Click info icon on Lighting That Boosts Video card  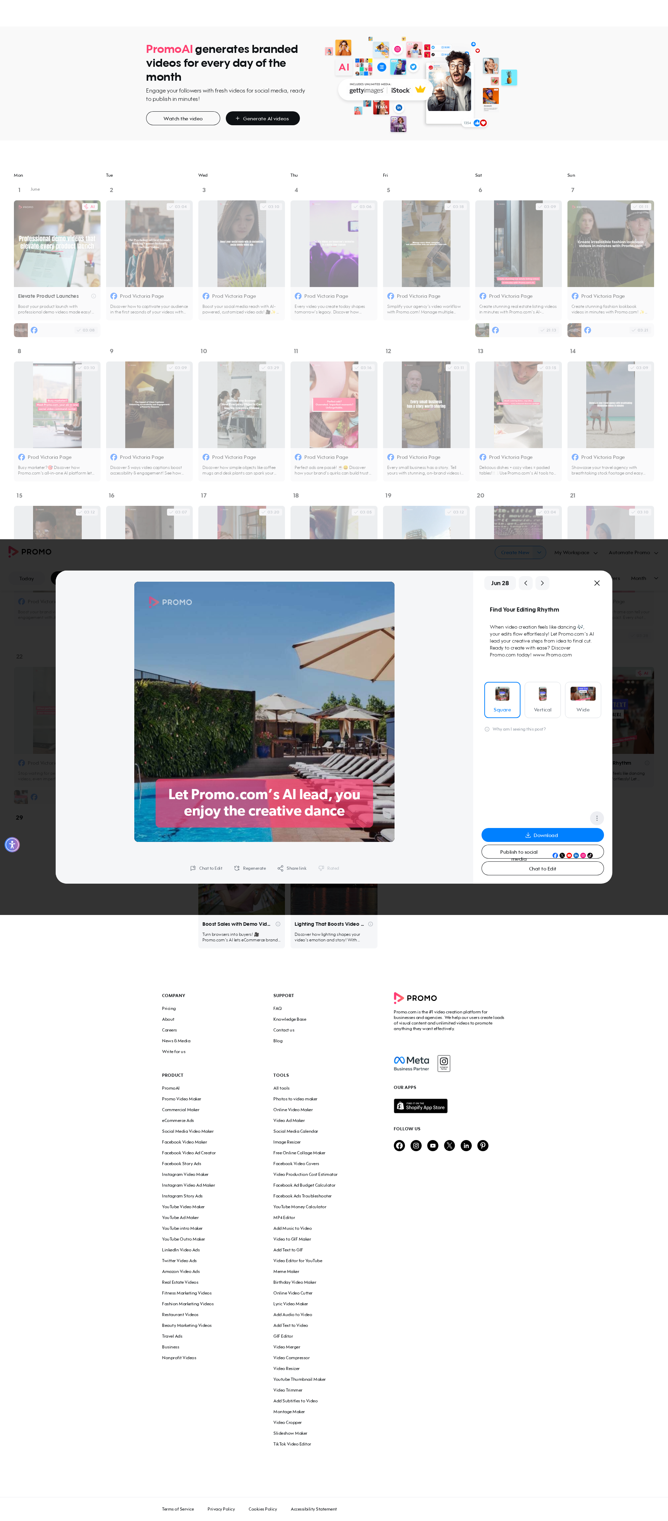click(370, 924)
